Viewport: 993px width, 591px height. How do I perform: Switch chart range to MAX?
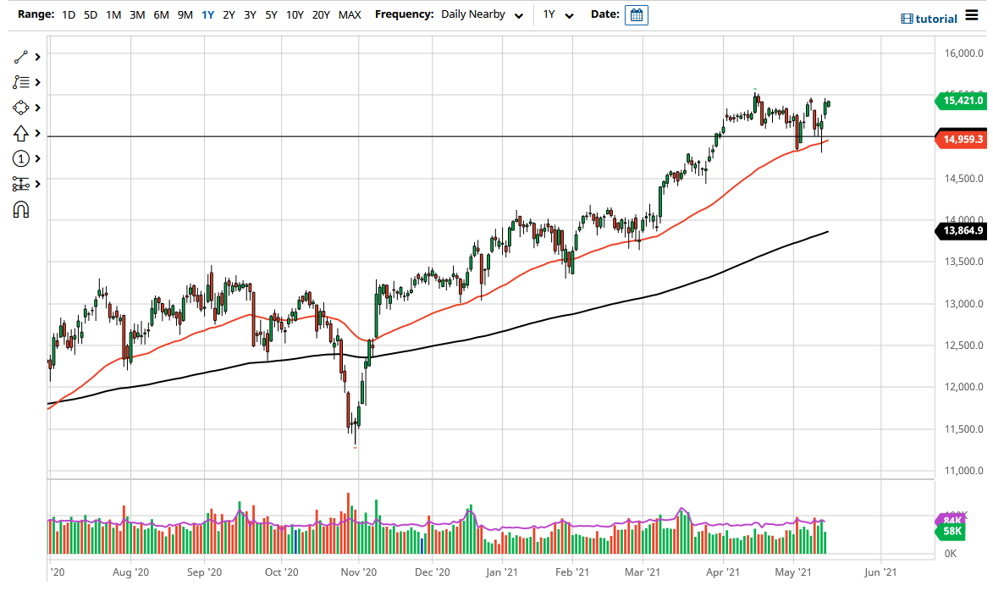pos(350,14)
